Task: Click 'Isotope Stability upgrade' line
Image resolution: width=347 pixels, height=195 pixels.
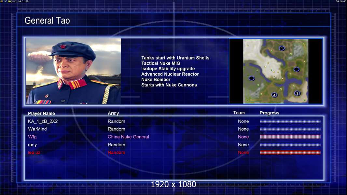Action: coord(168,69)
